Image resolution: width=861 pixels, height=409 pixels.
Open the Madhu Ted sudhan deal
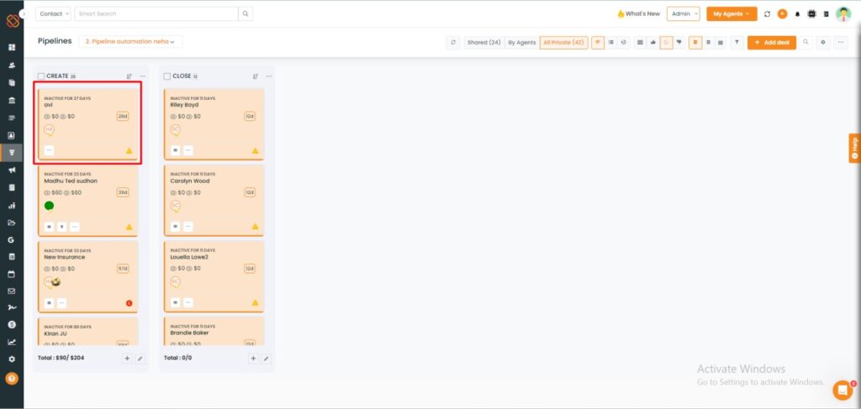(x=87, y=201)
